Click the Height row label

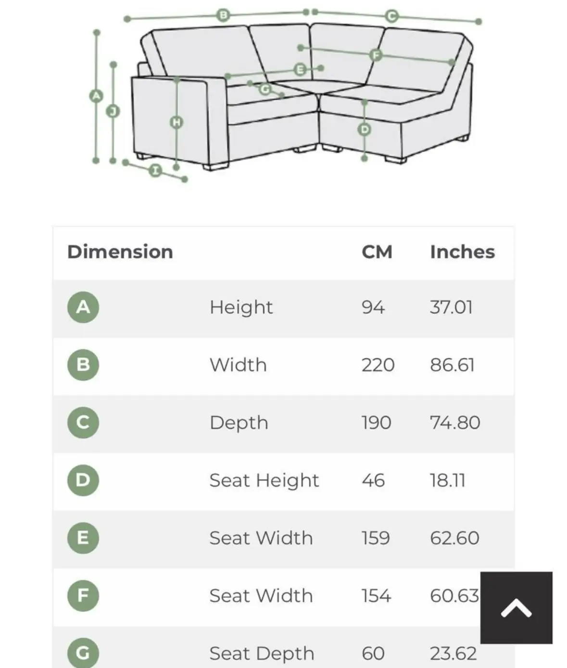[241, 307]
